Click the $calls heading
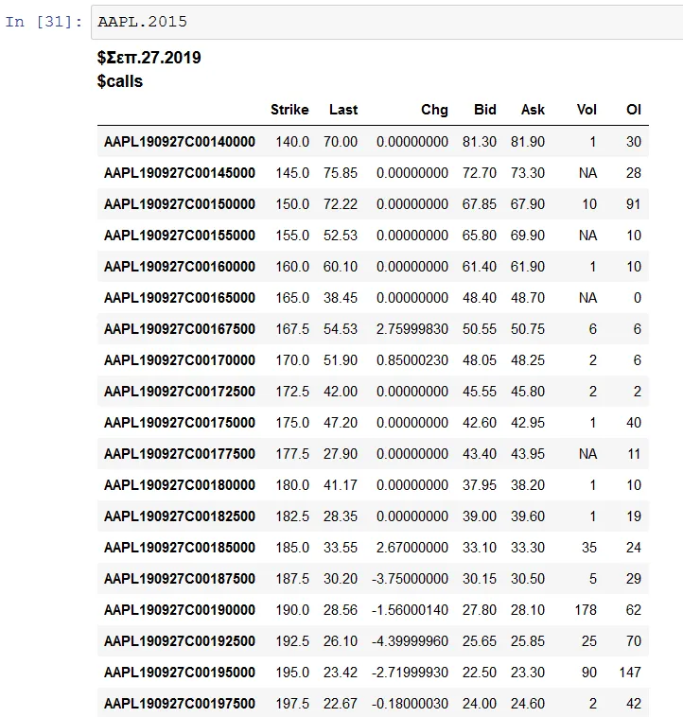The image size is (683, 717). tap(120, 81)
